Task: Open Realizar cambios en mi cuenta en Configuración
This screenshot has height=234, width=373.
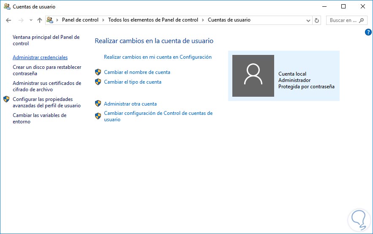Action: pos(158,57)
